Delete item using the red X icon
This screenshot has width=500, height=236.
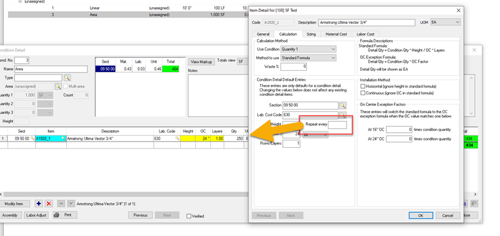point(49,203)
